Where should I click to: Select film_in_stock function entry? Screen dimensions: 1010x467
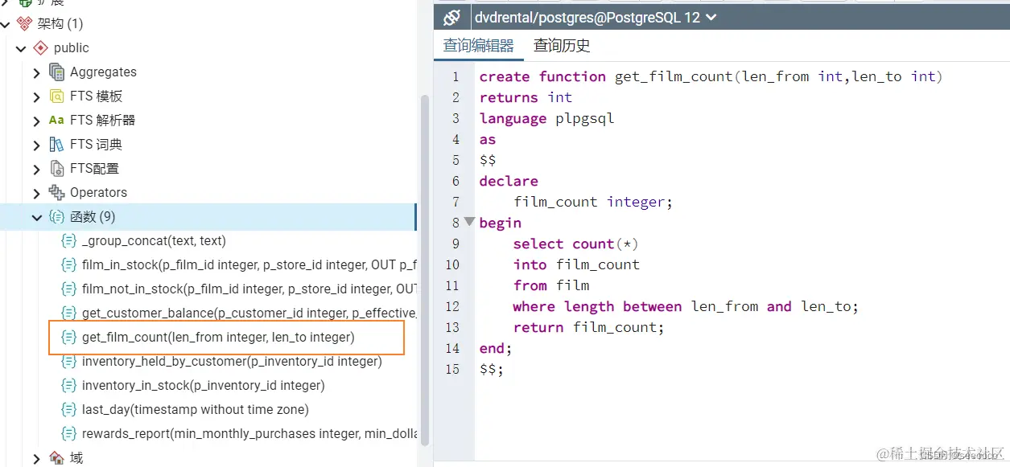pos(249,265)
